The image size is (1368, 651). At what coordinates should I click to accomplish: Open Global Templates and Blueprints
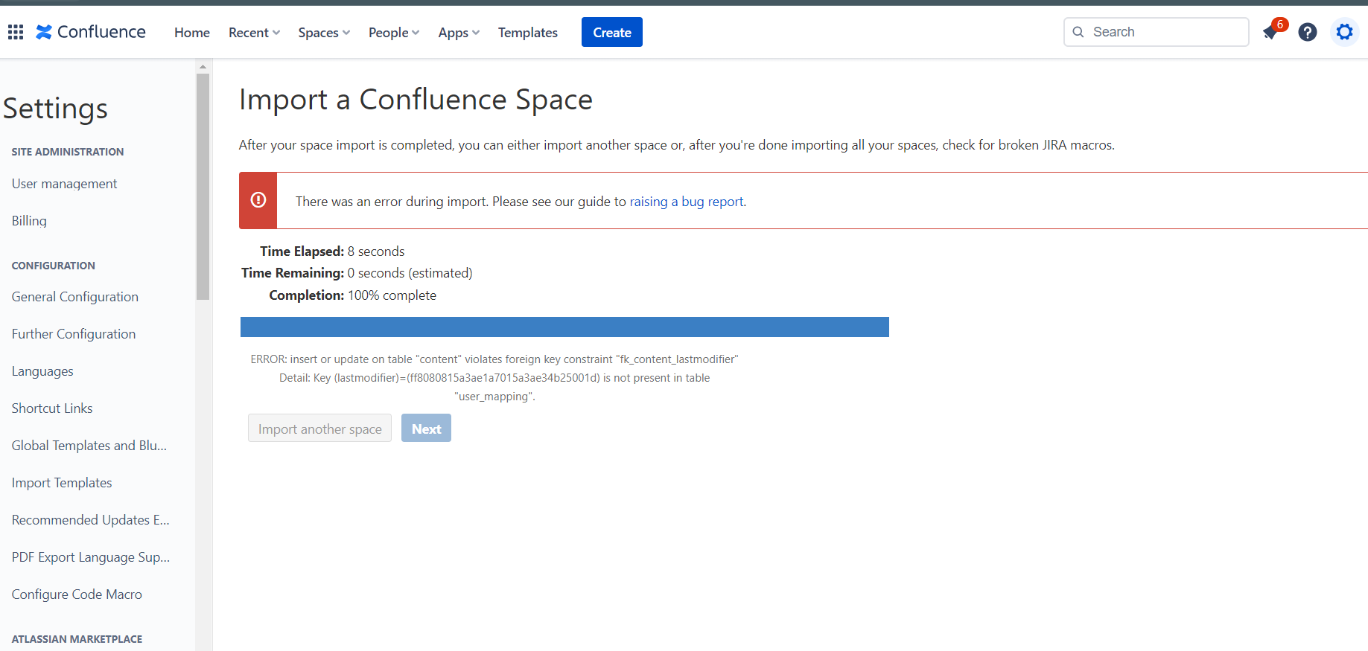pos(89,446)
